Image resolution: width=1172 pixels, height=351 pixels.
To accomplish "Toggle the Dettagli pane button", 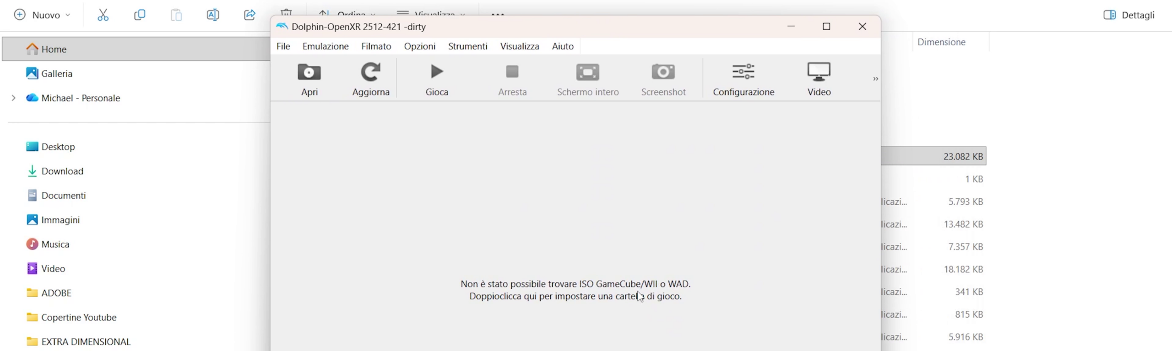I will click(x=1129, y=15).
